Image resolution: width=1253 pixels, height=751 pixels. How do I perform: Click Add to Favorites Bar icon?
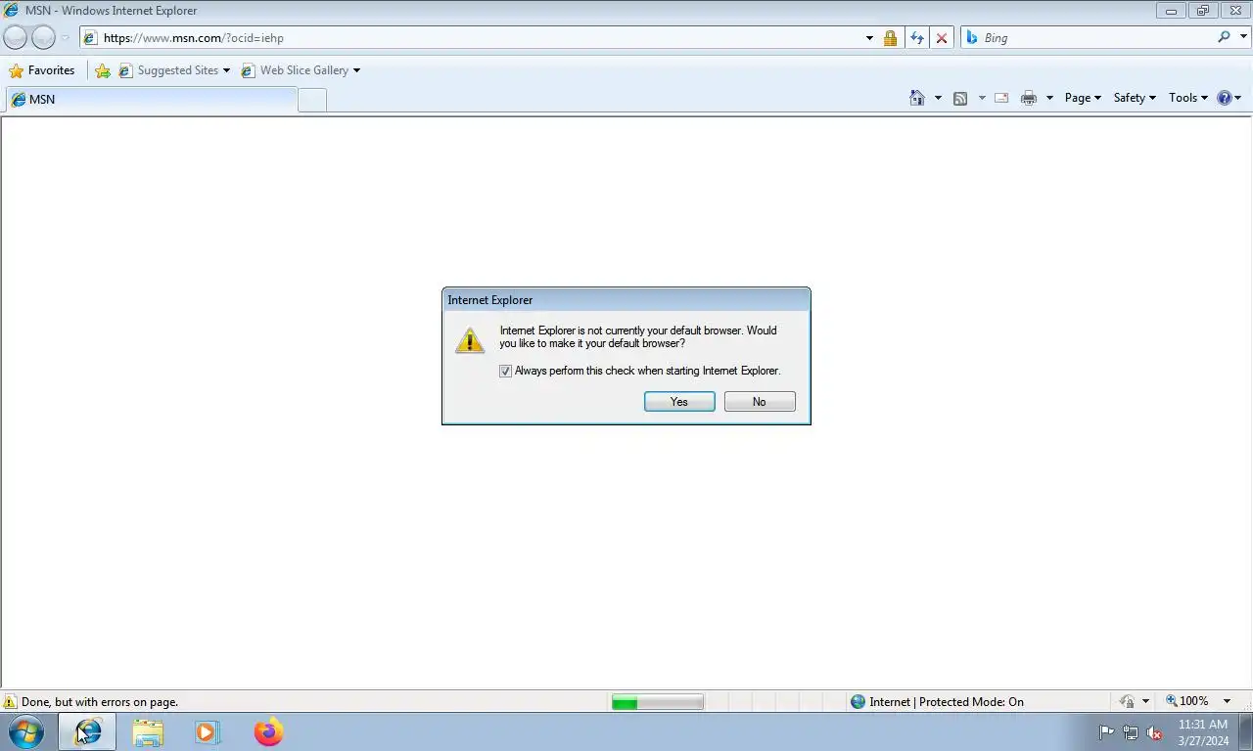point(103,70)
